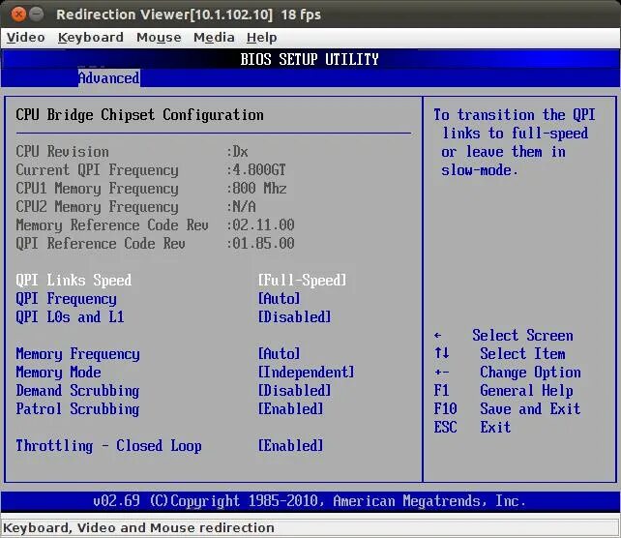Open the Media menu

214,38
